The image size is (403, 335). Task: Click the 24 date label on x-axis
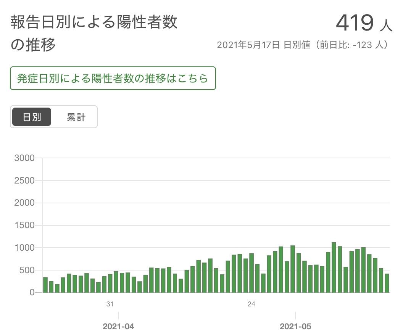(251, 304)
